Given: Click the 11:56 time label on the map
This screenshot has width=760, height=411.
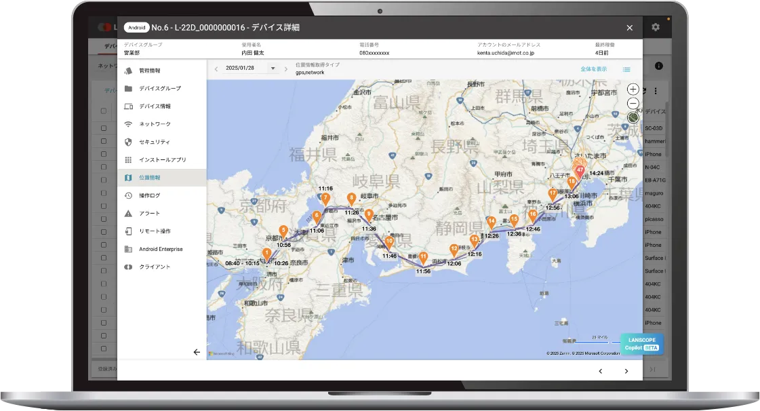Looking at the screenshot, I should pyautogui.click(x=423, y=271).
